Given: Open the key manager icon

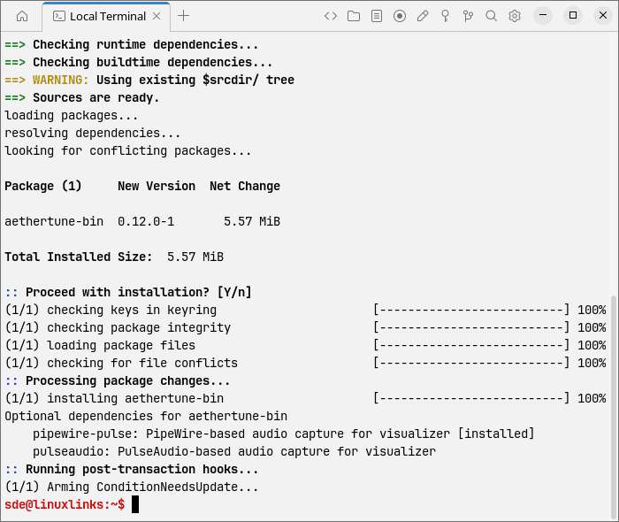Looking at the screenshot, I should coord(446,16).
